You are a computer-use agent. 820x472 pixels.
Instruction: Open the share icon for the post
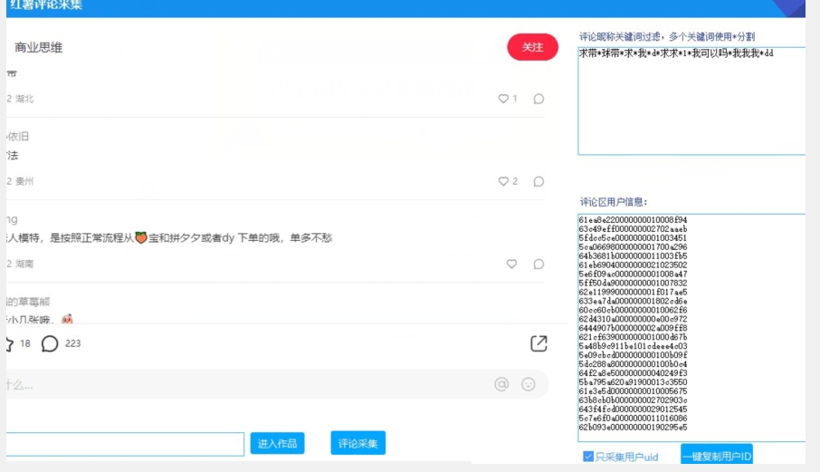click(x=539, y=343)
